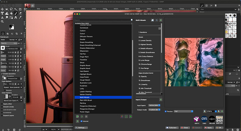
Task: Select the Poster Edges filter
Action: pyautogui.click(x=85, y=112)
